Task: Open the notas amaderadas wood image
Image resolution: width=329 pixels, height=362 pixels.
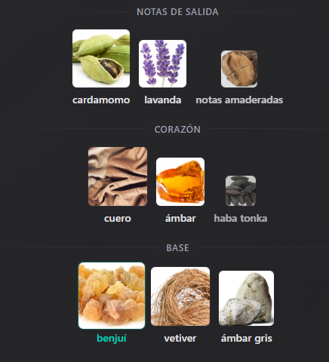Action: [239, 69]
